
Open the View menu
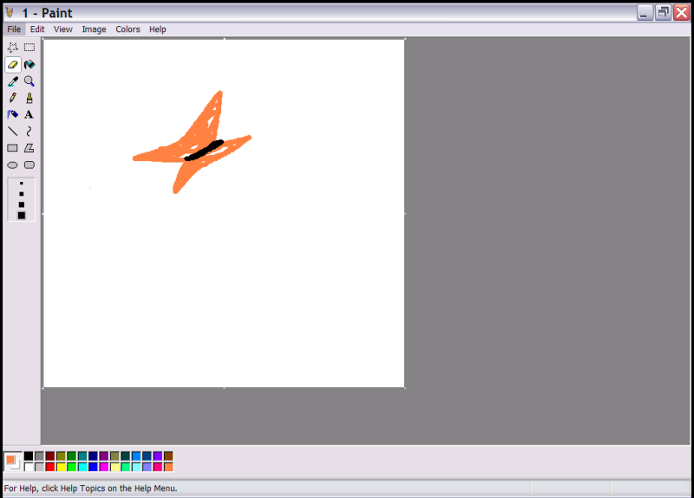[x=62, y=29]
